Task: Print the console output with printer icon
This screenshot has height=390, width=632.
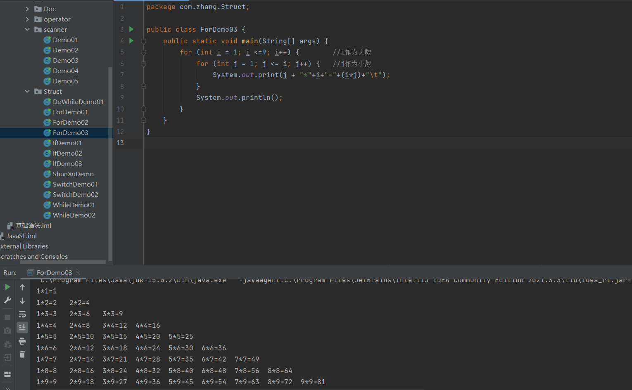Action: 22,341
